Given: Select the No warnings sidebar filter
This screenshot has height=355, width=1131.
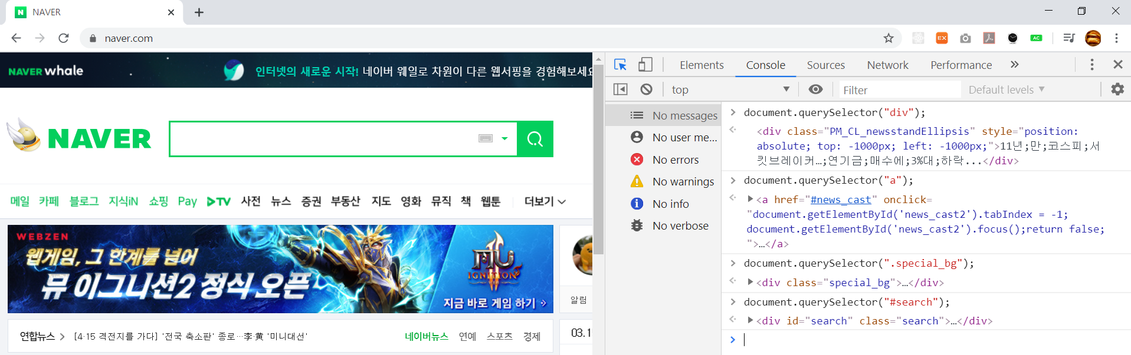Looking at the screenshot, I should [x=664, y=181].
